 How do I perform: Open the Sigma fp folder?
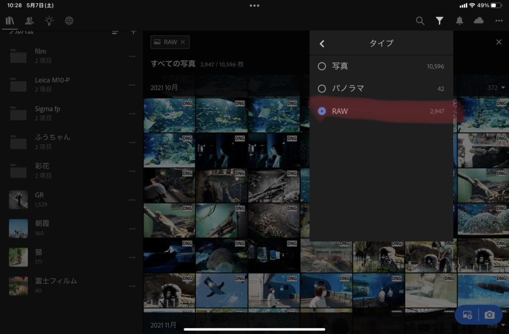[72, 113]
